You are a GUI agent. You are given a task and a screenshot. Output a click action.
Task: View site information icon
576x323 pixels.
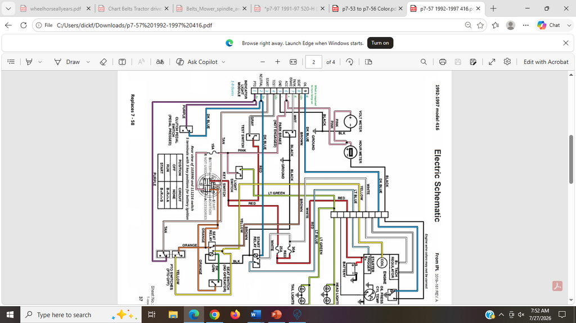click(x=39, y=25)
